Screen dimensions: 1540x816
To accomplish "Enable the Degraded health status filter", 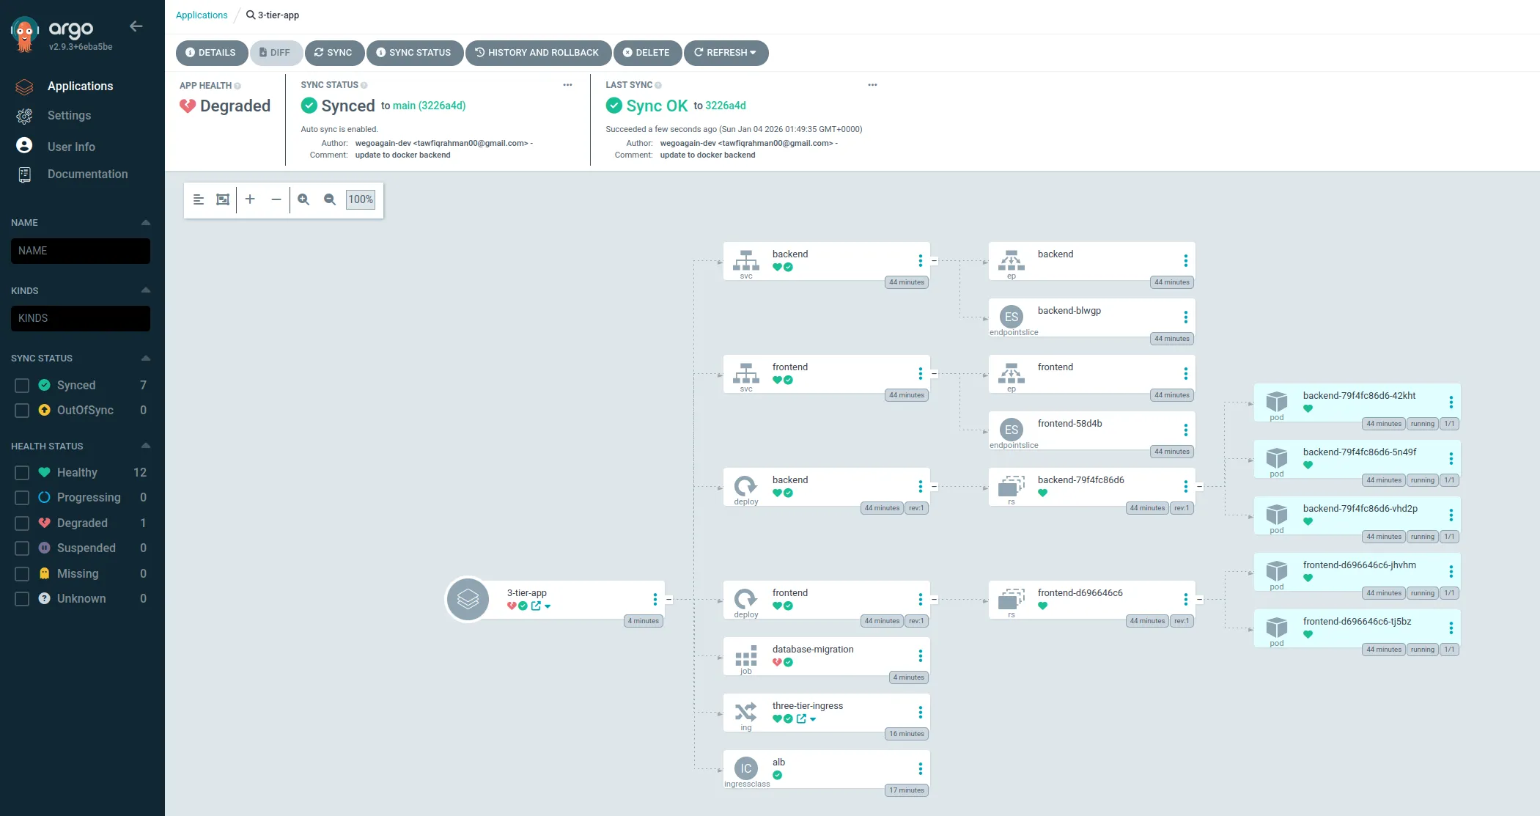I will [x=22, y=523].
